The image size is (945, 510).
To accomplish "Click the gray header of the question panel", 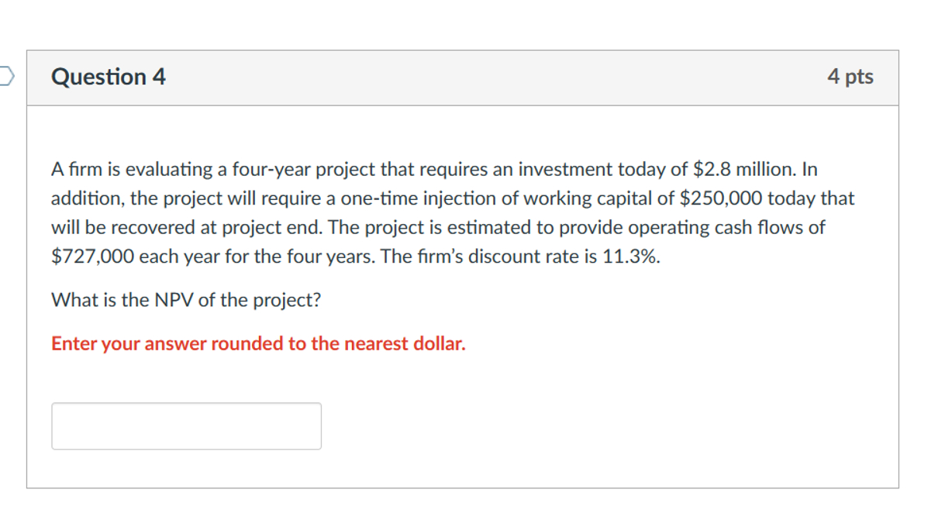I will (x=465, y=76).
